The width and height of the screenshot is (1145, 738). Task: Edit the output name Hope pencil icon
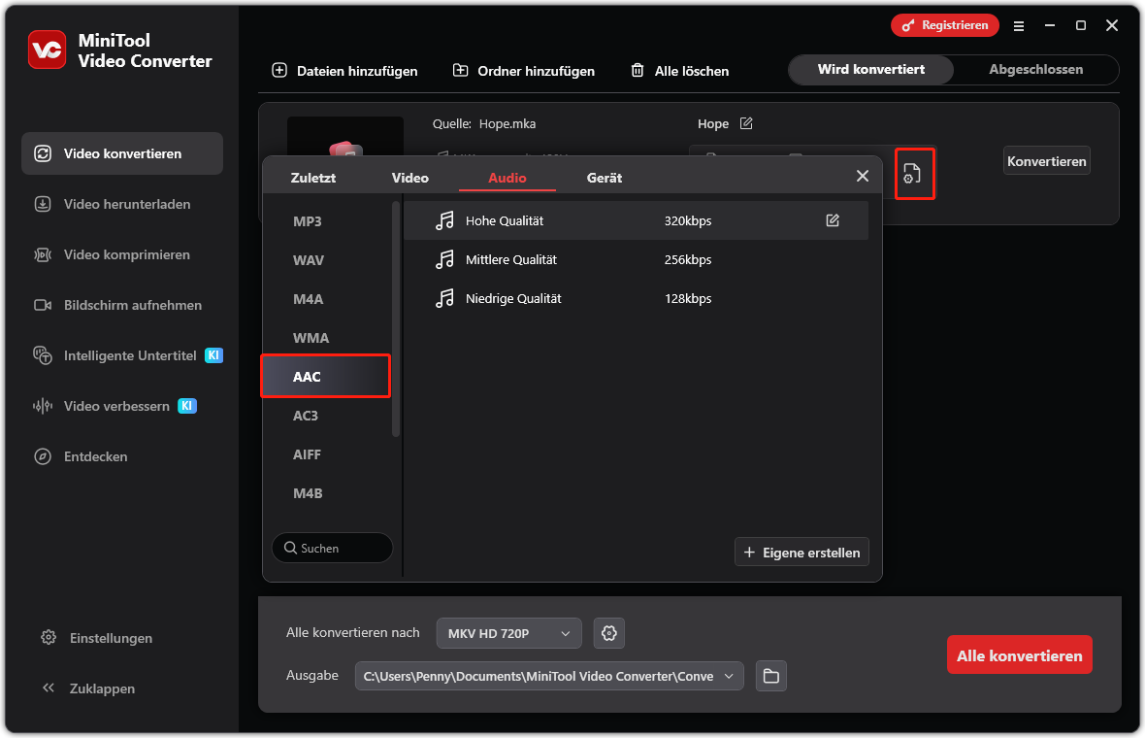(746, 123)
